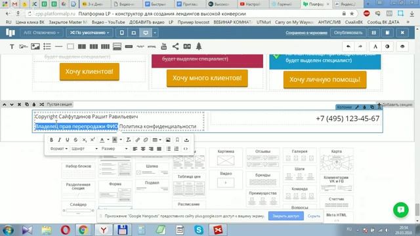420x236 pixels.
Task: Toggle underline formatting
Action: pyautogui.click(x=68, y=140)
